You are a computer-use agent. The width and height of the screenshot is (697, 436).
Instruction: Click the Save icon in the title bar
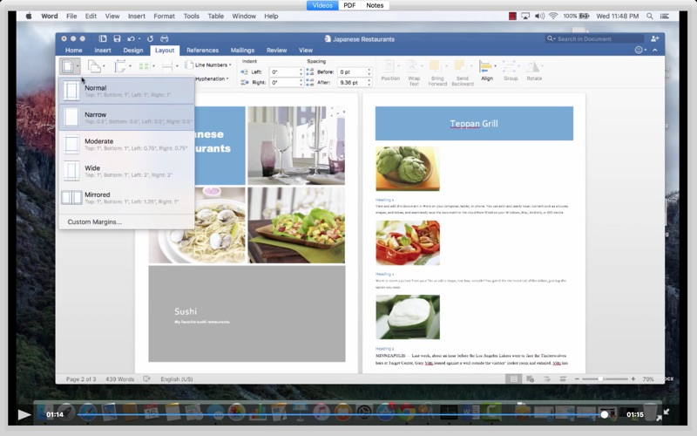117,38
